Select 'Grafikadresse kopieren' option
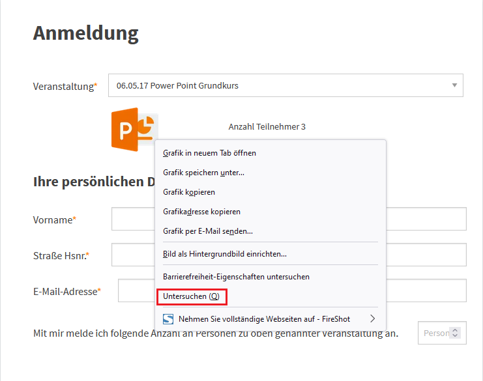Screen dimensions: 483x381 click(201, 212)
